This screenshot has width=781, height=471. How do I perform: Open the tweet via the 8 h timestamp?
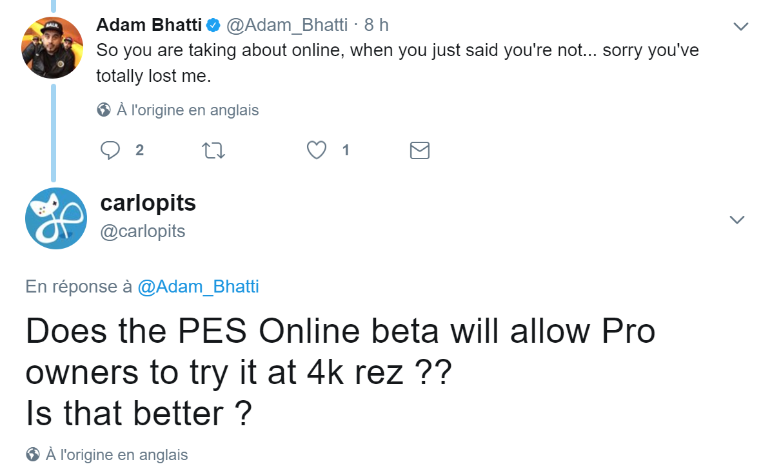[376, 25]
